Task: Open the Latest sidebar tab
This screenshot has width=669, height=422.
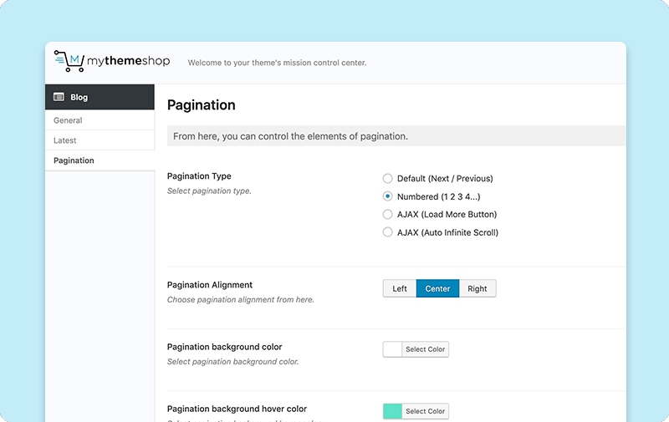Action: click(100, 140)
